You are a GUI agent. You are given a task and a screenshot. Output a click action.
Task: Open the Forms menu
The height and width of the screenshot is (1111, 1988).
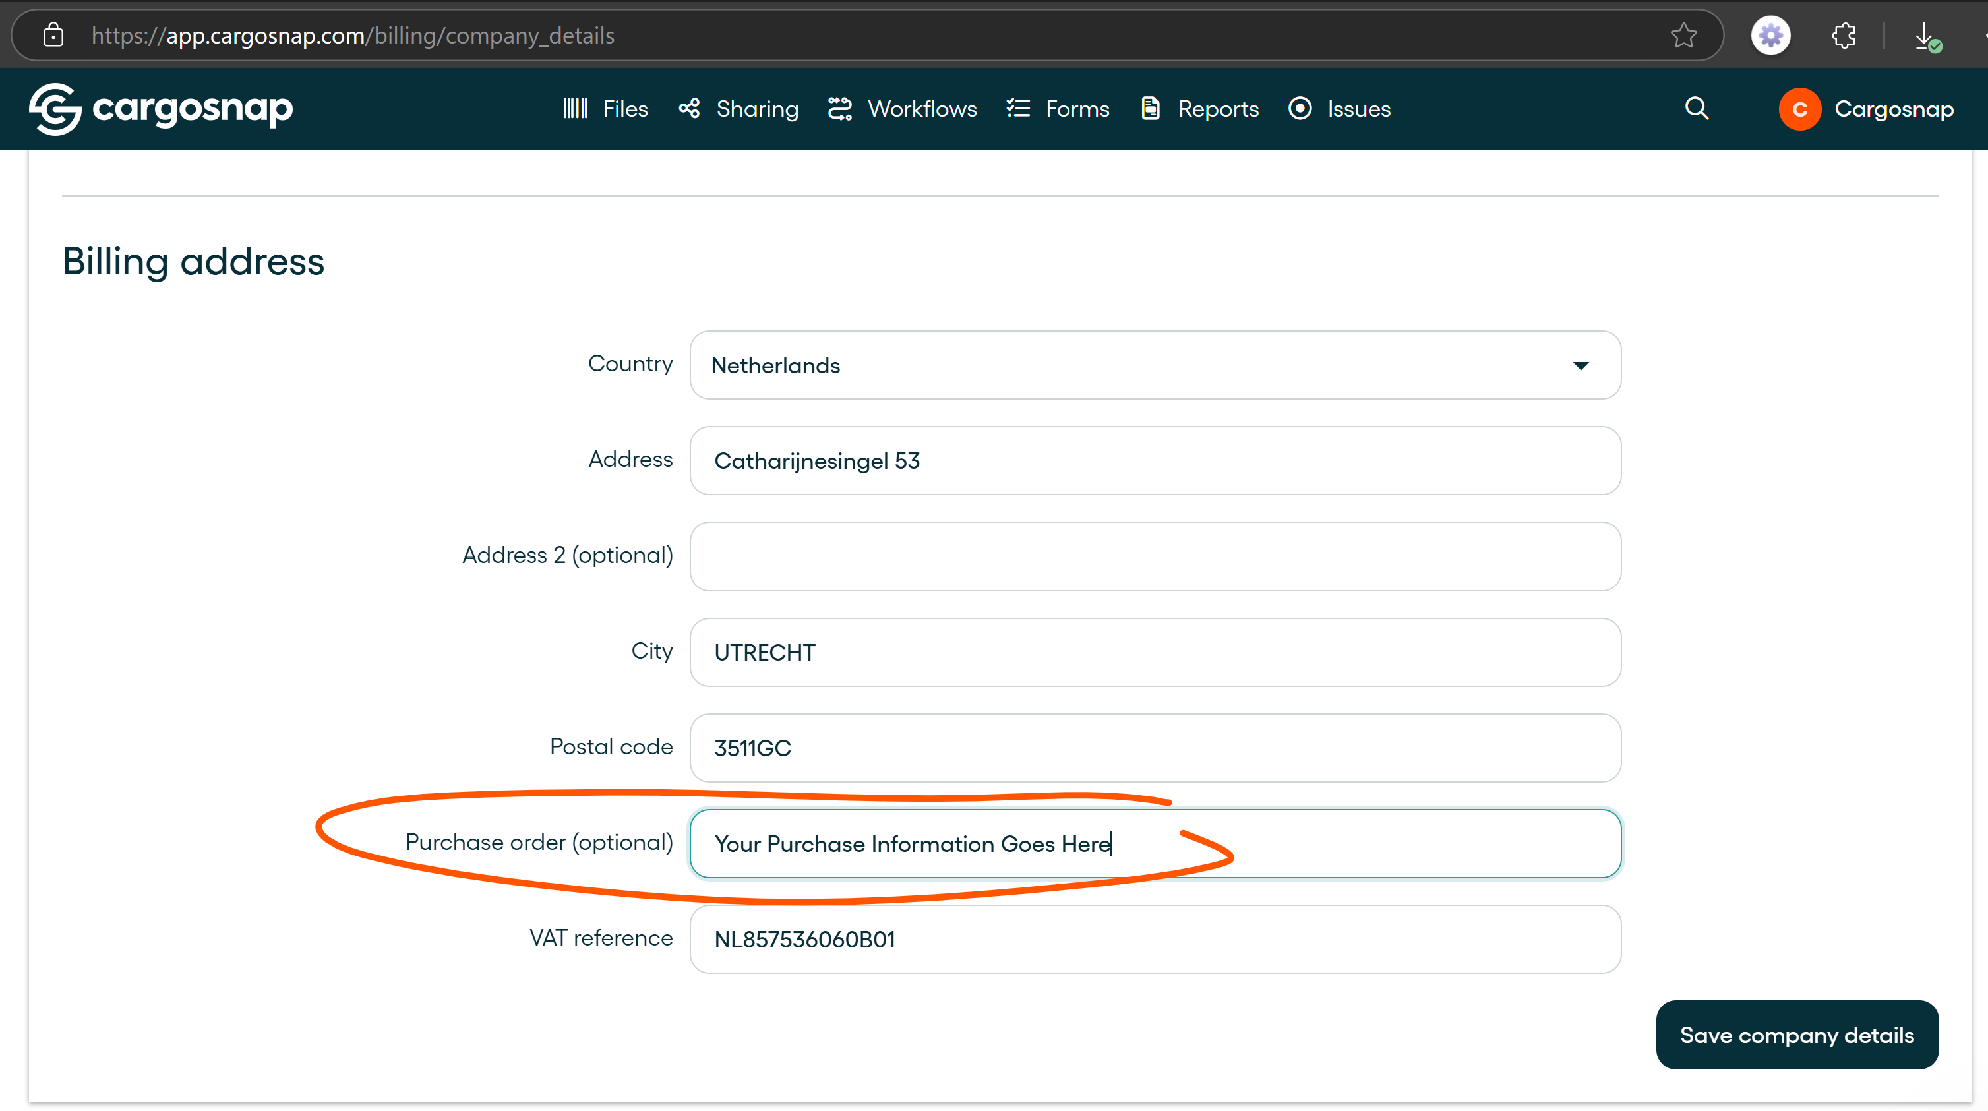tap(1058, 109)
